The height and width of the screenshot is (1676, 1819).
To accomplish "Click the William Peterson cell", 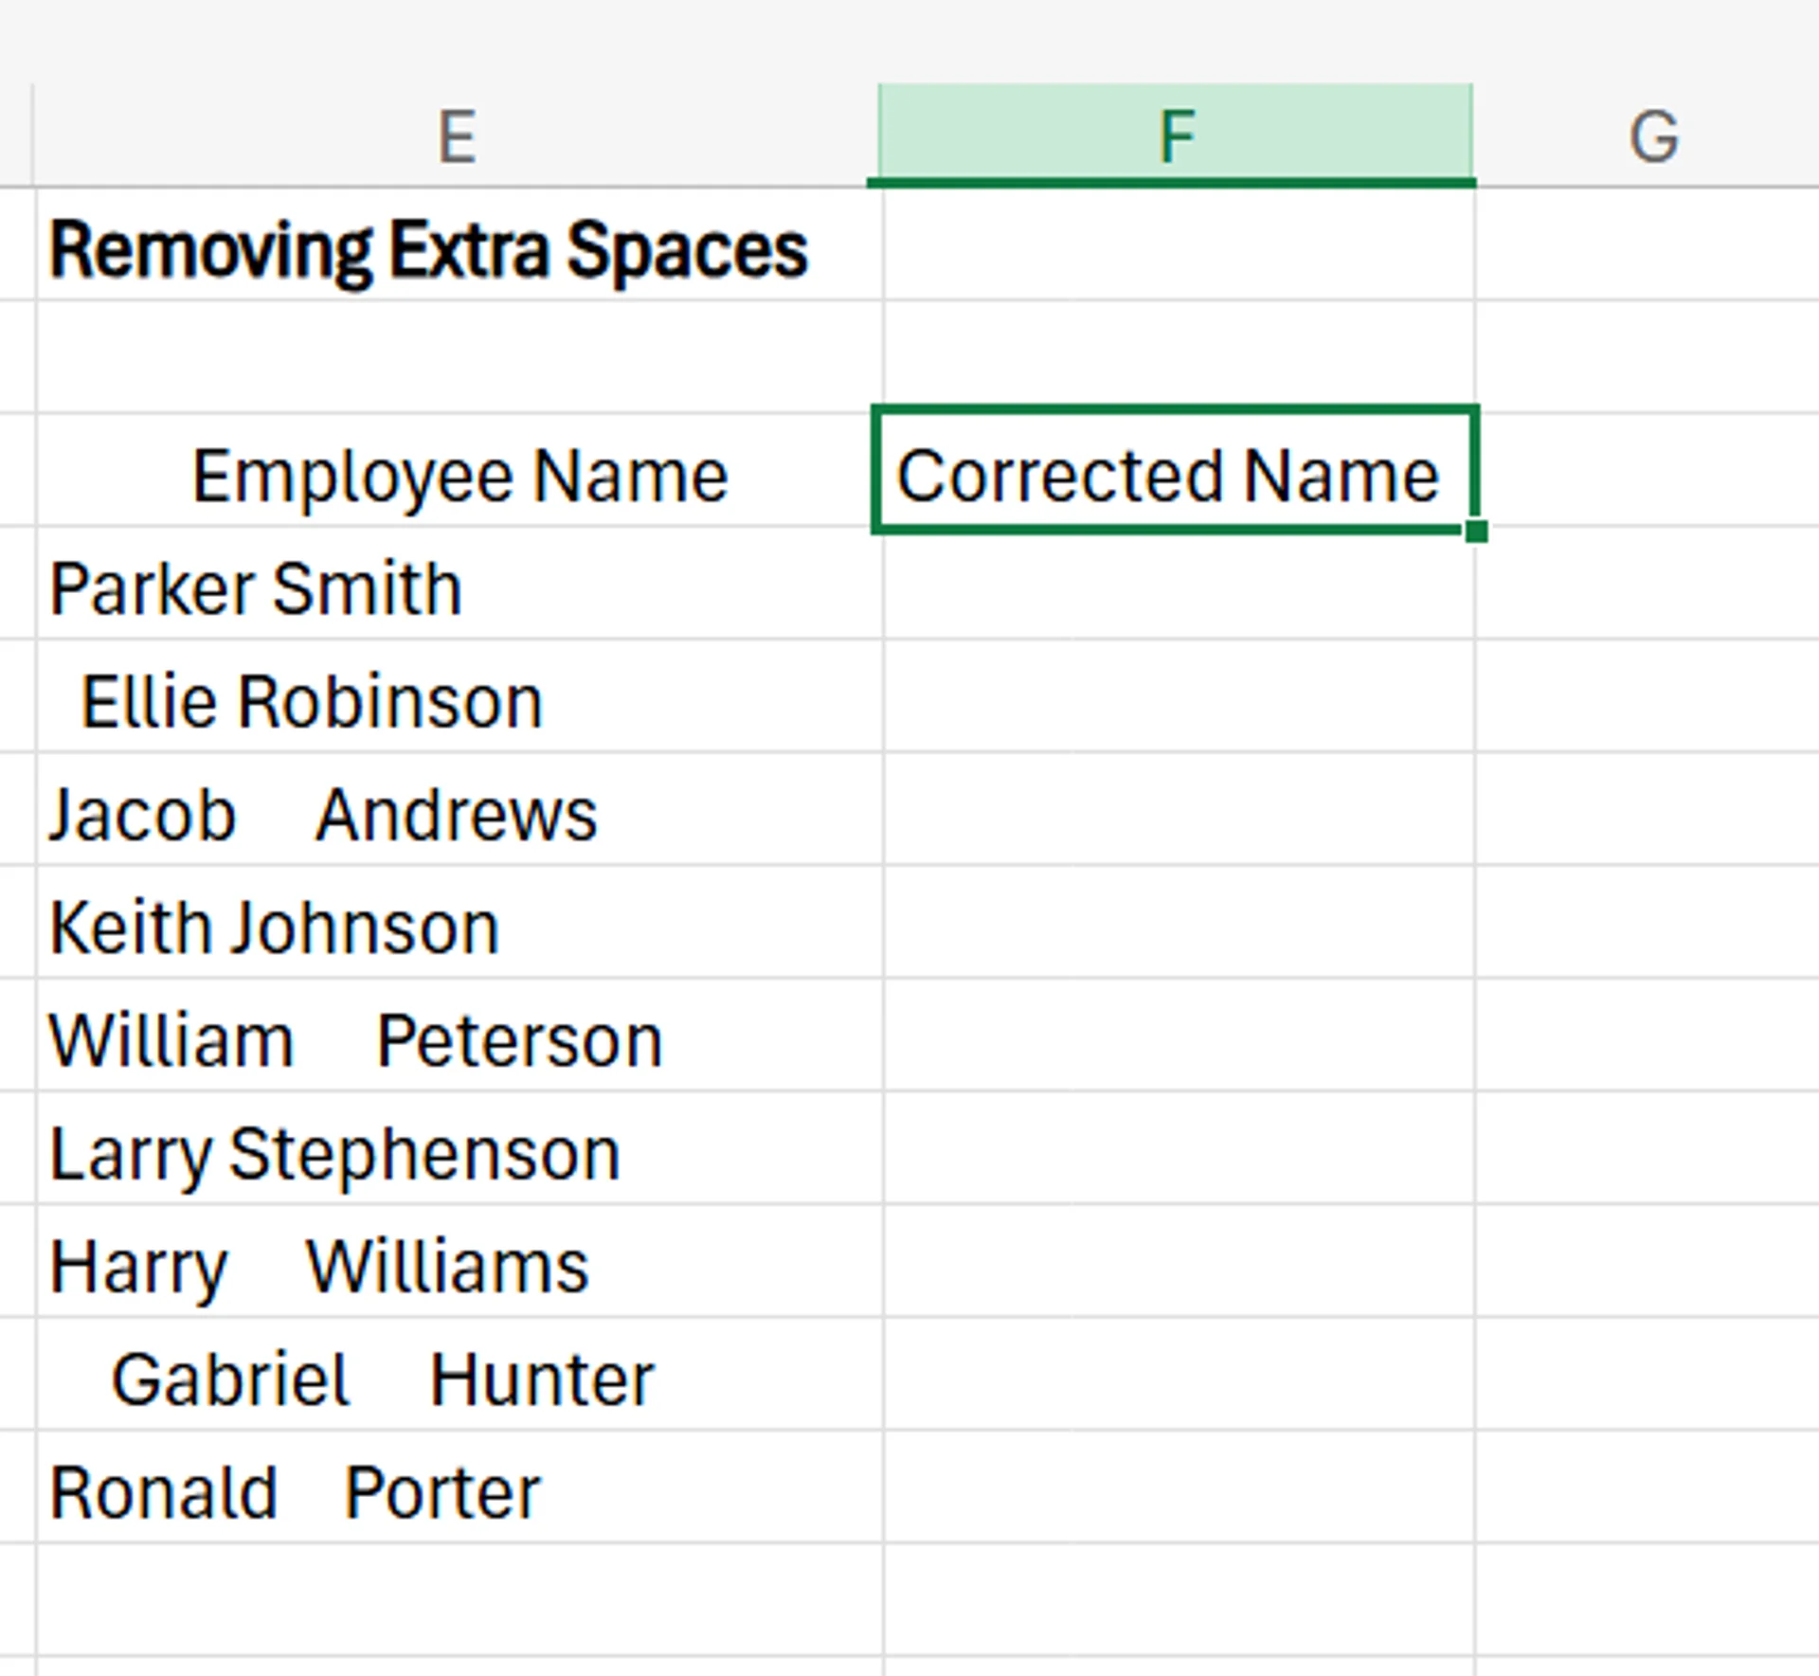I will (x=455, y=1037).
